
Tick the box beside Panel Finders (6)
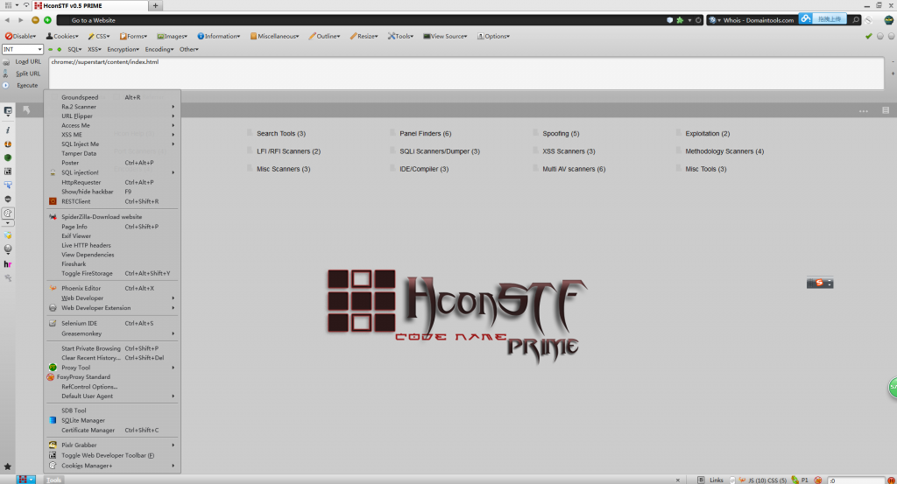(392, 132)
